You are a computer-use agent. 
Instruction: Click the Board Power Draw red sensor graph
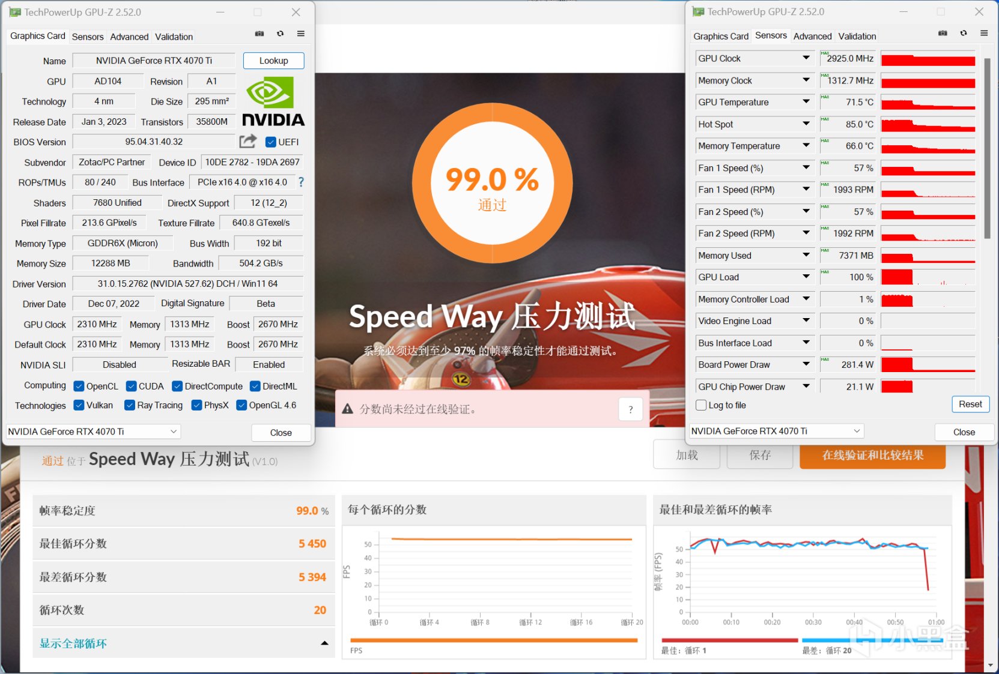click(928, 365)
